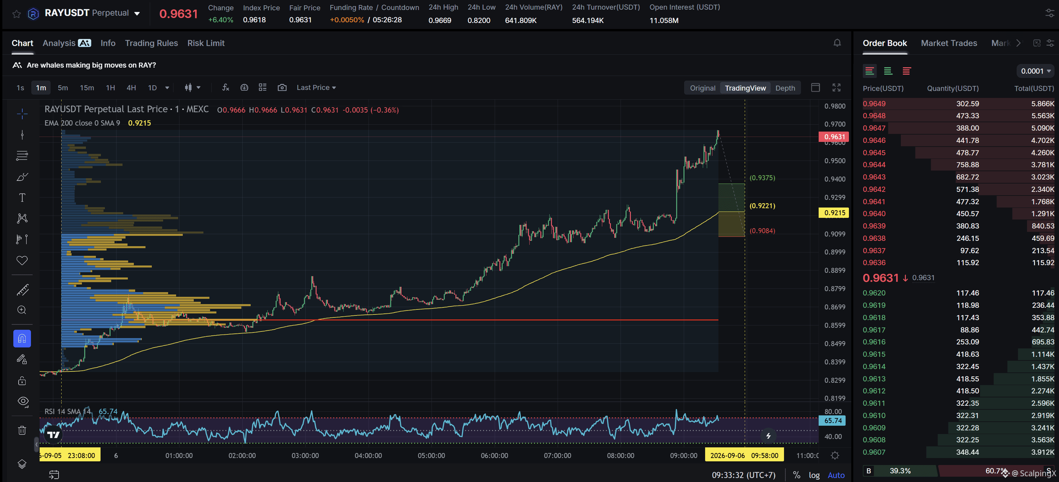Open the 0.0001 price grouping dropdown
The image size is (1059, 482).
(x=1035, y=71)
